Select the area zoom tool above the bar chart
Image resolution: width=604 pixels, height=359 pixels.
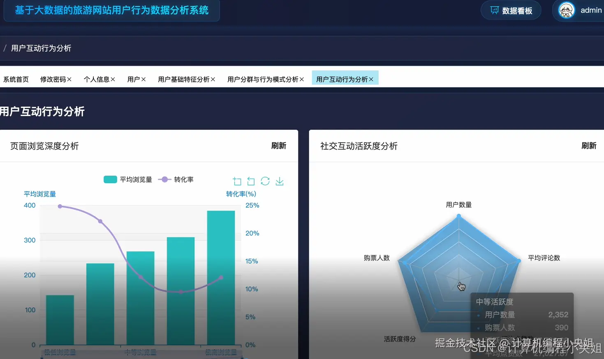(237, 181)
